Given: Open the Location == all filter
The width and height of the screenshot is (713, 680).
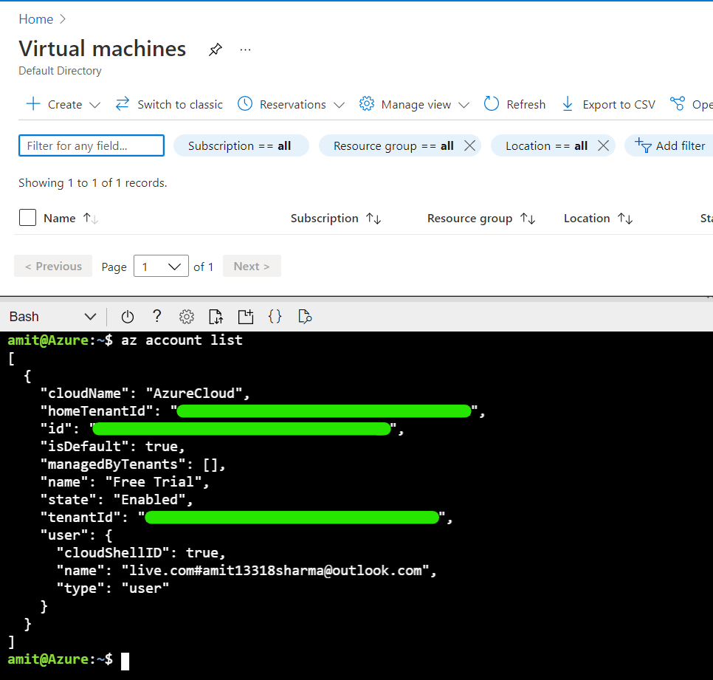Looking at the screenshot, I should (x=546, y=145).
